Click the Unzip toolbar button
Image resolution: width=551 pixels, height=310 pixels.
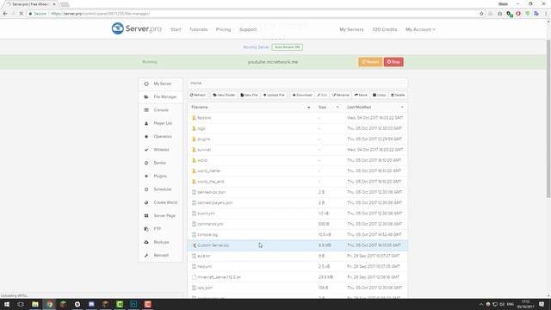coord(379,95)
